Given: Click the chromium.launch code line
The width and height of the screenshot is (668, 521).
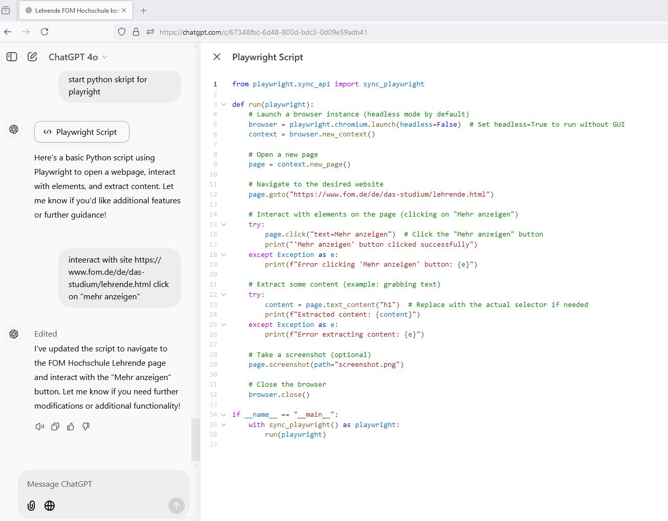Looking at the screenshot, I should pos(436,124).
